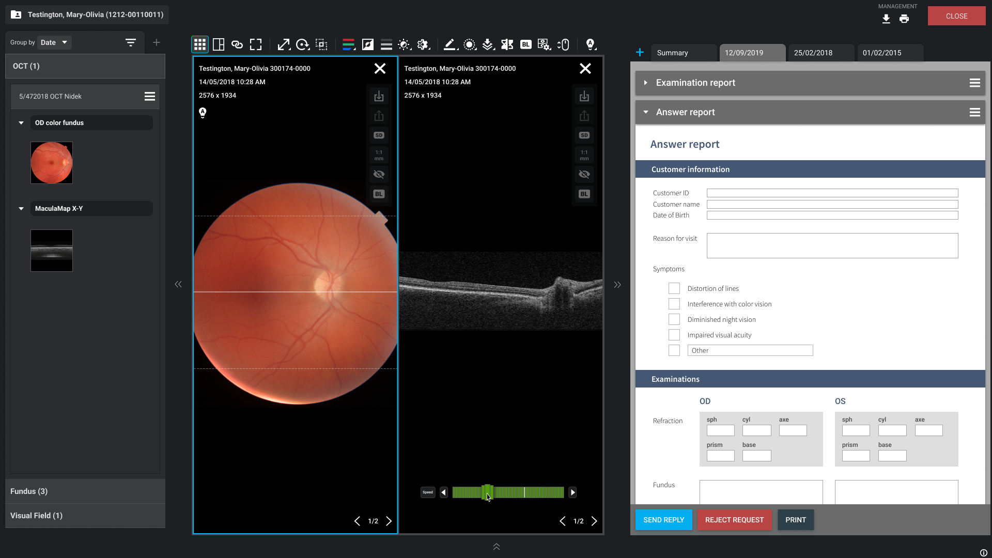Click the print icon under Management
The image size is (992, 558).
(904, 19)
